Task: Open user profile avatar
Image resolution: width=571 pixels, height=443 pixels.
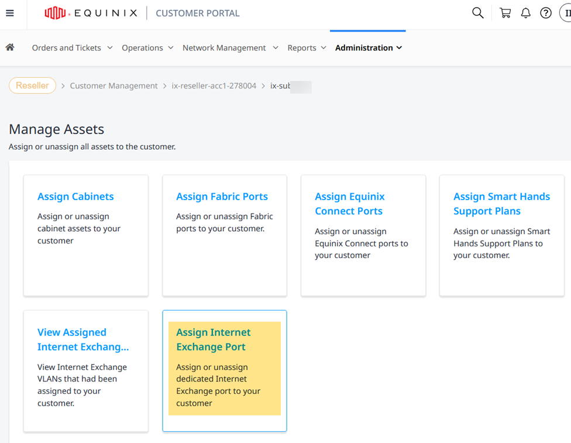Action: click(566, 13)
